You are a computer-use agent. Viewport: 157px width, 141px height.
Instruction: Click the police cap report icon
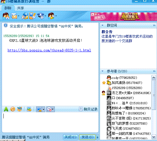[x=41, y=16]
